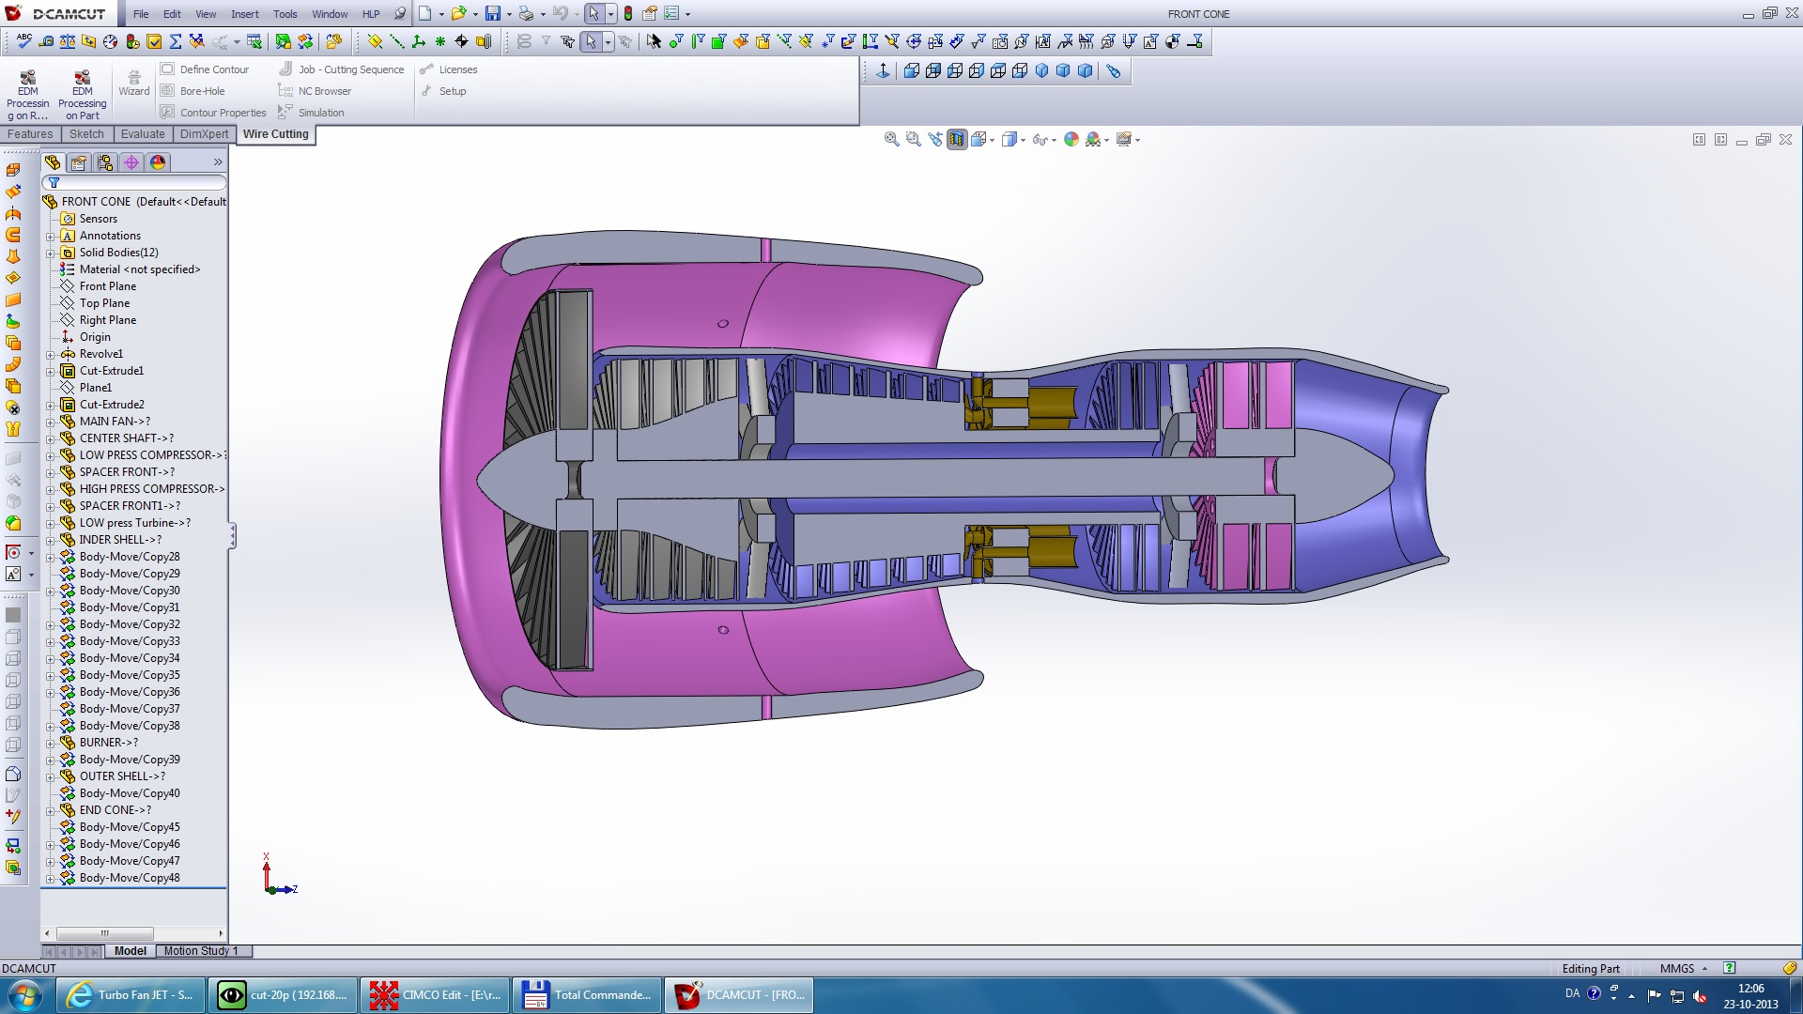Switch to the Evaluate tab
Image resolution: width=1803 pixels, height=1014 pixels.
pyautogui.click(x=143, y=134)
